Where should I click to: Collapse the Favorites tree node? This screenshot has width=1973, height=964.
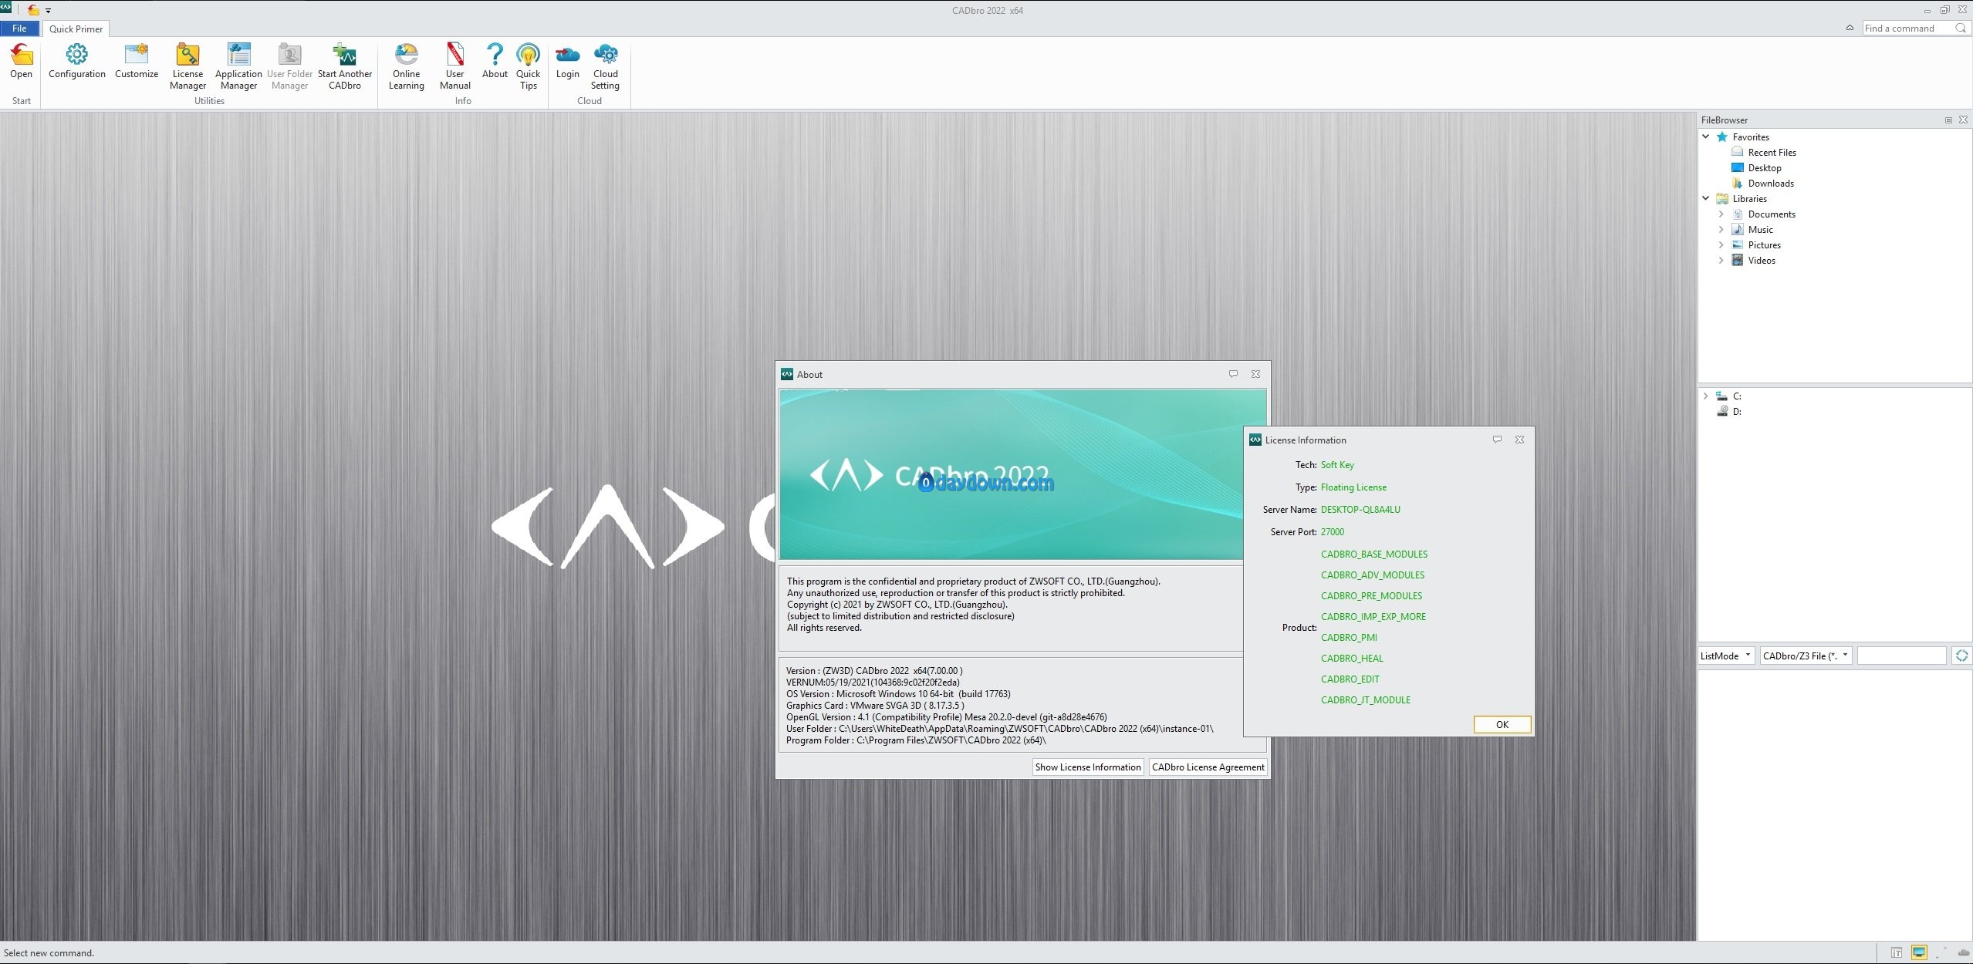coord(1706,137)
